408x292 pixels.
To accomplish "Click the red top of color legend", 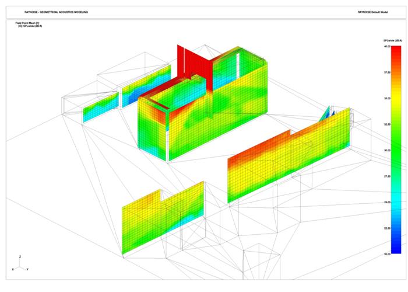I will point(396,49).
